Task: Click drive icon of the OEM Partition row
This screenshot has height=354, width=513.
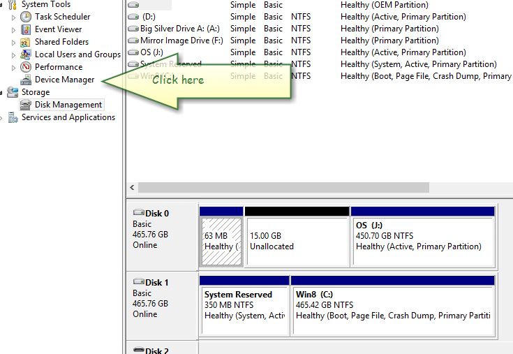Action: point(133,5)
